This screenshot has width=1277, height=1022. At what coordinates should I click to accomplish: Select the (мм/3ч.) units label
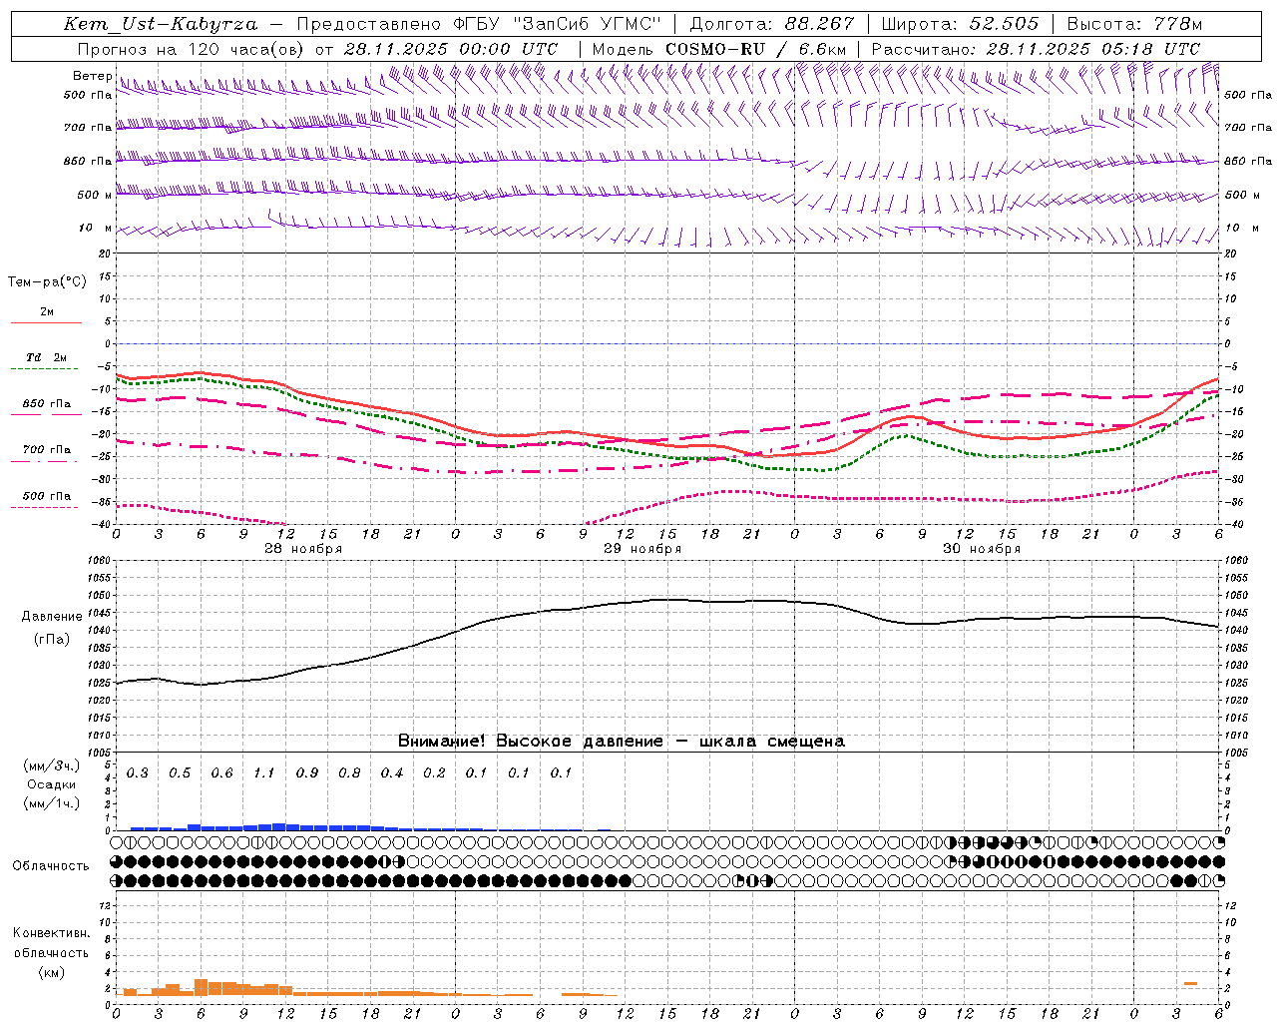(52, 766)
